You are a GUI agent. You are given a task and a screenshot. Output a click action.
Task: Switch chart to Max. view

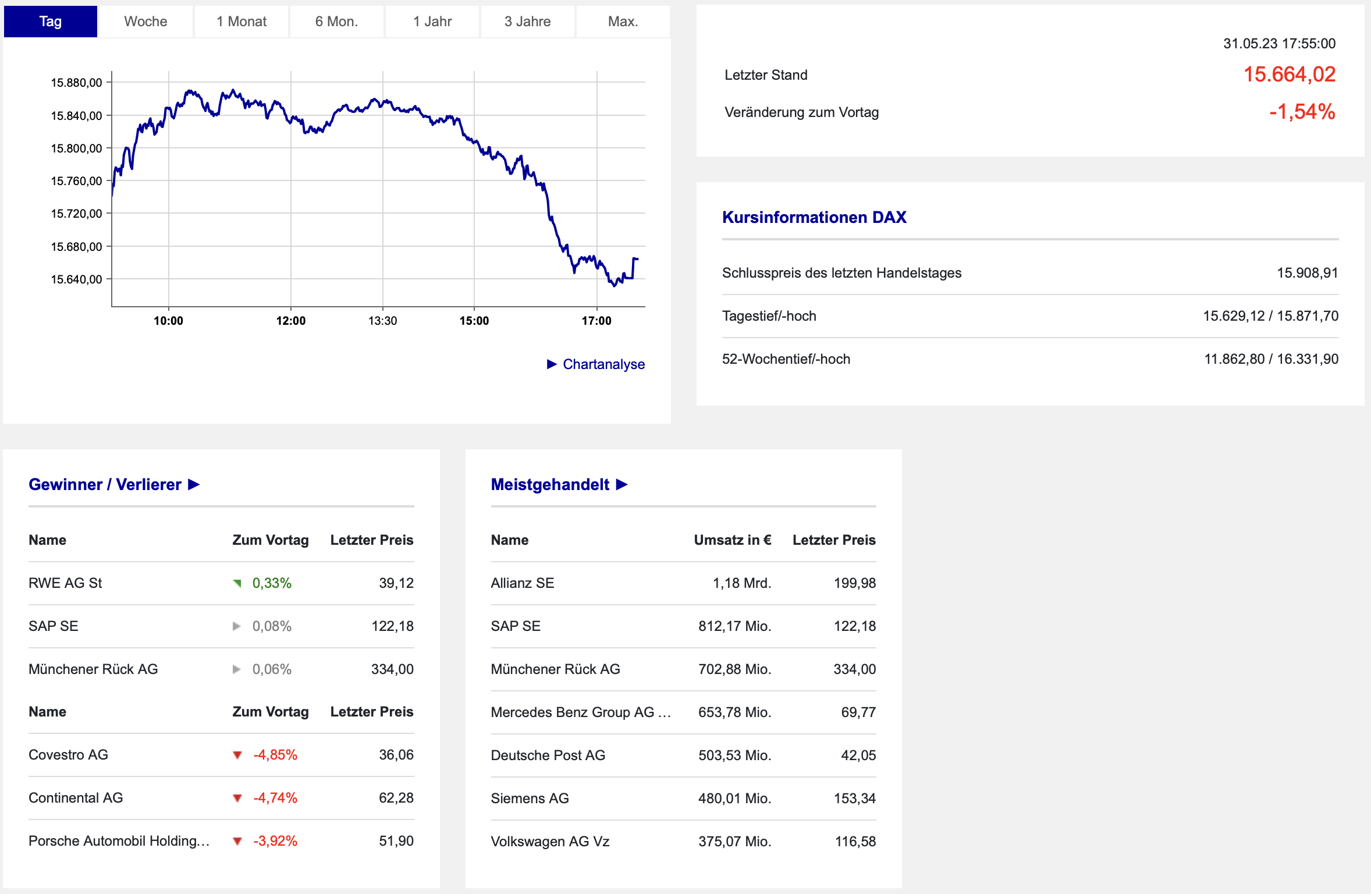623,22
